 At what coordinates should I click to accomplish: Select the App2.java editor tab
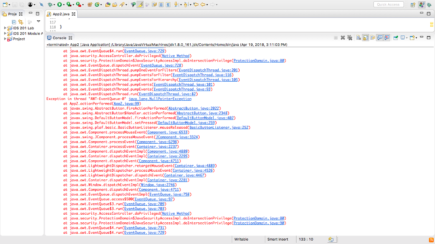pyautogui.click(x=61, y=14)
